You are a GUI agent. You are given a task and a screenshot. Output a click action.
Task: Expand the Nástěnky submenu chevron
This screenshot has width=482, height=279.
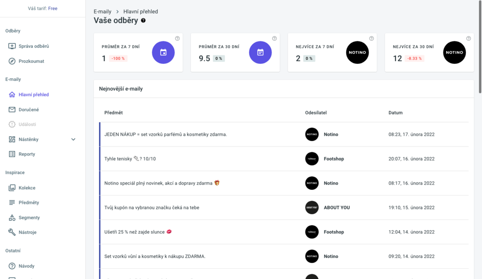click(x=73, y=139)
